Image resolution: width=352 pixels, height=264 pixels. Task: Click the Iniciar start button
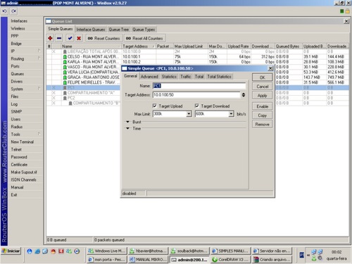pyautogui.click(x=11, y=251)
